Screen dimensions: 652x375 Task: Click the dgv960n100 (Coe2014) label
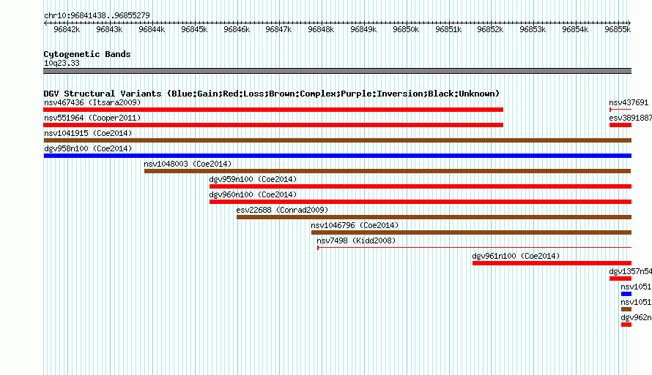(x=253, y=194)
